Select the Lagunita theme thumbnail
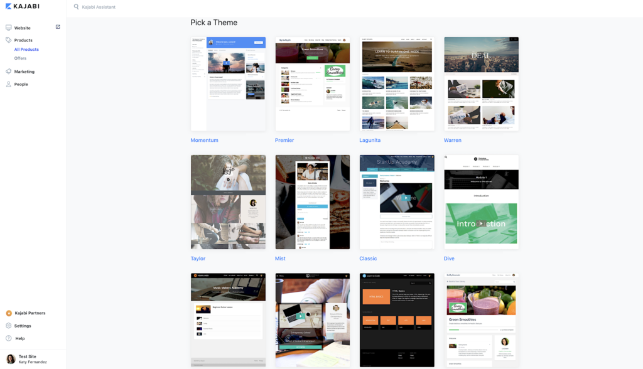The width and height of the screenshot is (643, 369). click(397, 84)
